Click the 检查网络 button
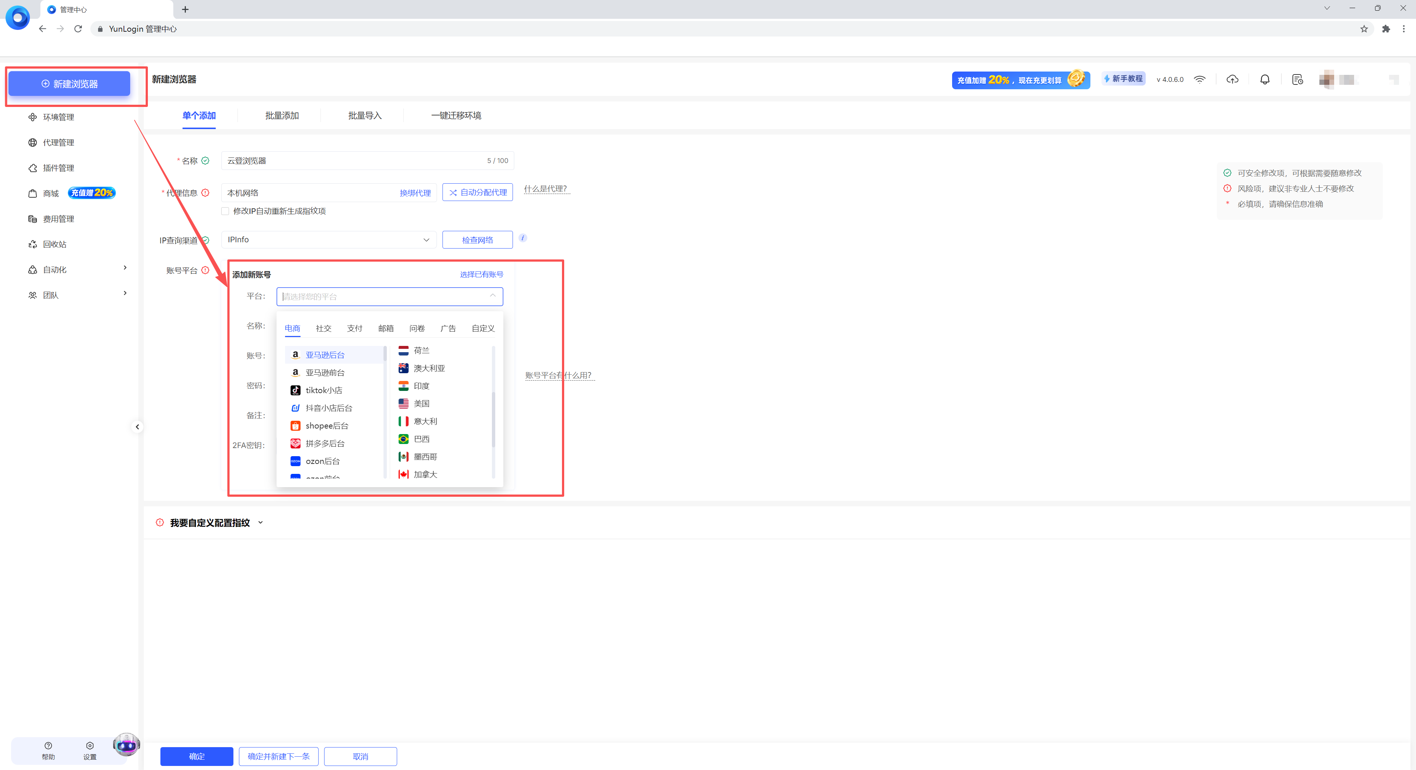1416x770 pixels. pyautogui.click(x=478, y=240)
